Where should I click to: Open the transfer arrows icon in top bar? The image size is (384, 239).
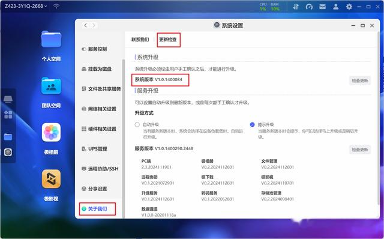pyautogui.click(x=296, y=7)
